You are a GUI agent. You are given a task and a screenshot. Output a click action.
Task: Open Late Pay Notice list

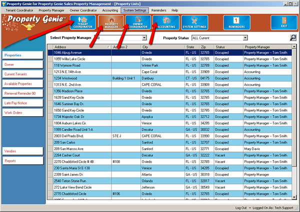pos(22,103)
